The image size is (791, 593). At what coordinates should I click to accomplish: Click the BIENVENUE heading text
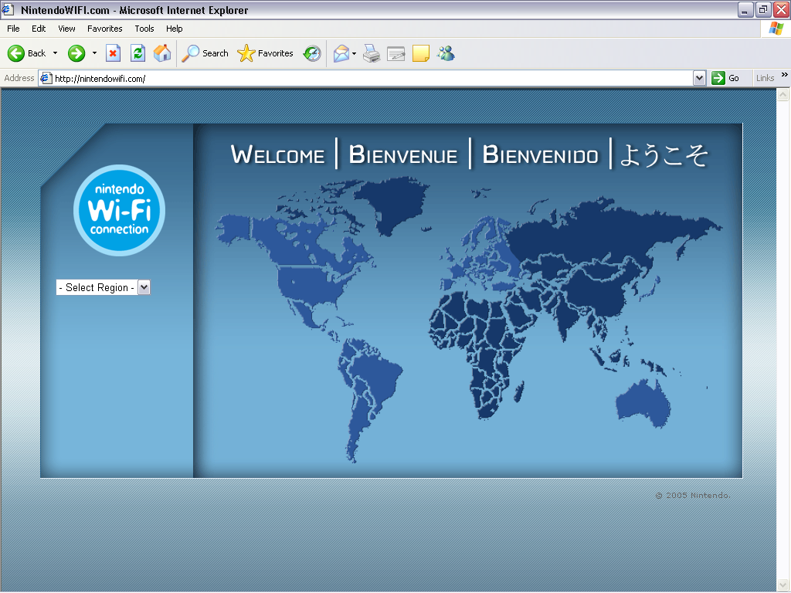coord(403,154)
